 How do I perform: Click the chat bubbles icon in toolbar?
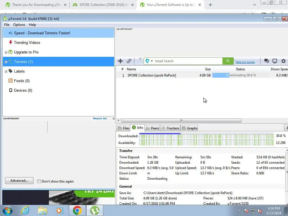pos(267,61)
